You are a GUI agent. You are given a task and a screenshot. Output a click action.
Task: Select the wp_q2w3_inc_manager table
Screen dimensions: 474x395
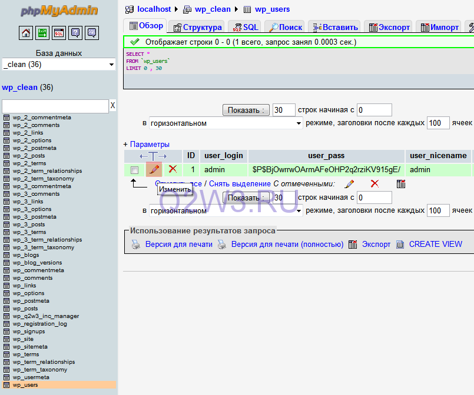pyautogui.click(x=46, y=316)
